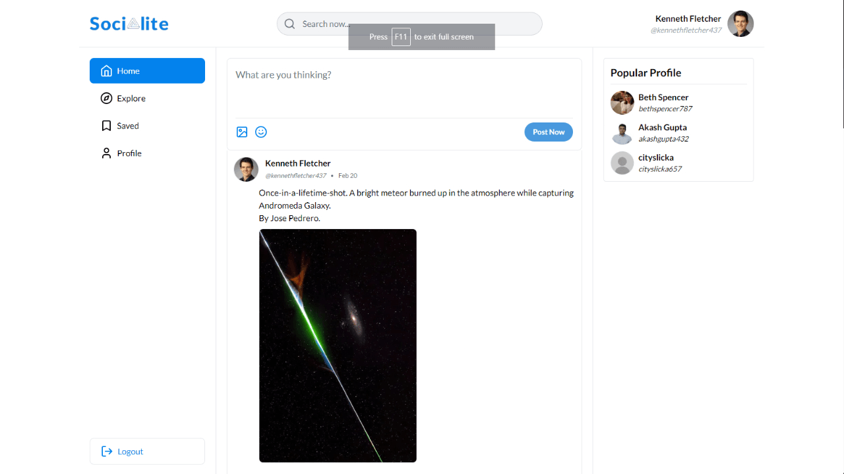Image resolution: width=844 pixels, height=474 pixels.
Task: Open the emoji picker in the composer
Action: (x=261, y=132)
